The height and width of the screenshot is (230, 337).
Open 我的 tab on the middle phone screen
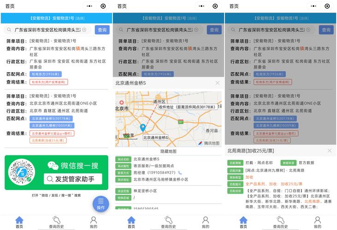206,222
